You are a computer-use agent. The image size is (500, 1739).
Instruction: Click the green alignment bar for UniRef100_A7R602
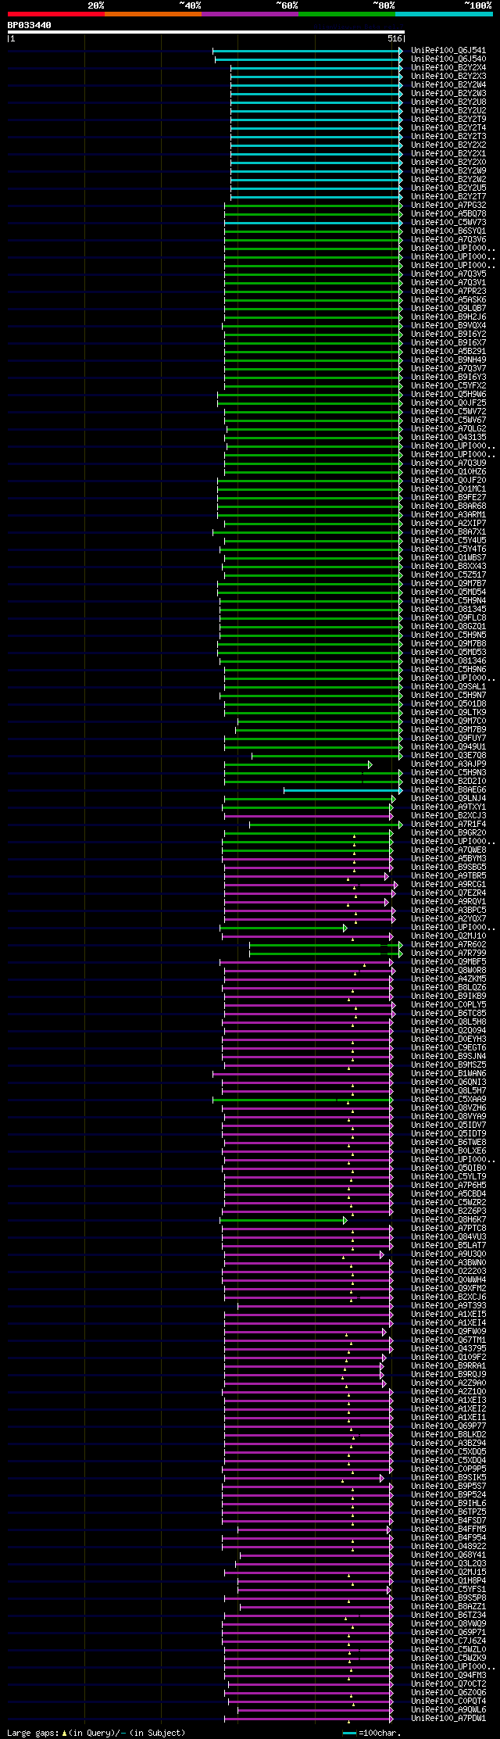[326, 945]
